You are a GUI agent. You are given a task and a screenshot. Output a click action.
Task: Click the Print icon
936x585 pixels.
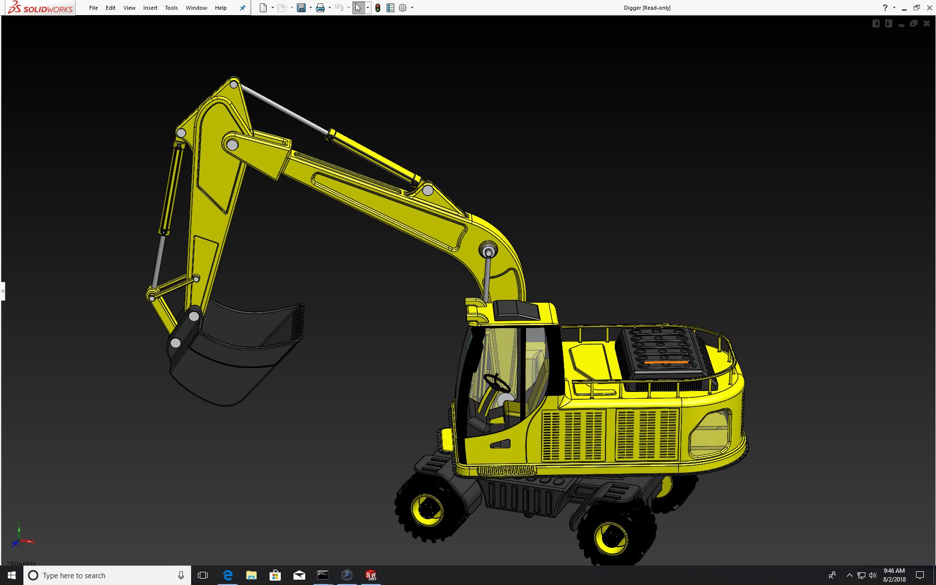pyautogui.click(x=320, y=8)
